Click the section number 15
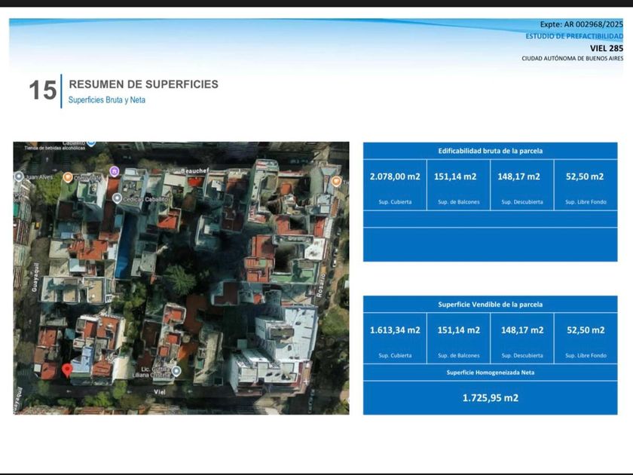 [43, 90]
